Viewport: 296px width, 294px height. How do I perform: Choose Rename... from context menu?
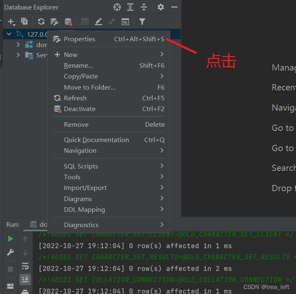[108, 65]
